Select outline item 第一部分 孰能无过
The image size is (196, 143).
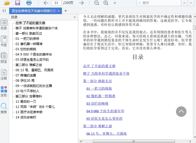point(29,34)
